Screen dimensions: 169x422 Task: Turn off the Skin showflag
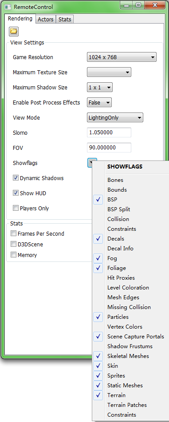pos(131,366)
